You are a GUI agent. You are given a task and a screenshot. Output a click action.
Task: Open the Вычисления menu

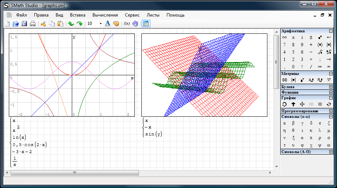[105, 15]
